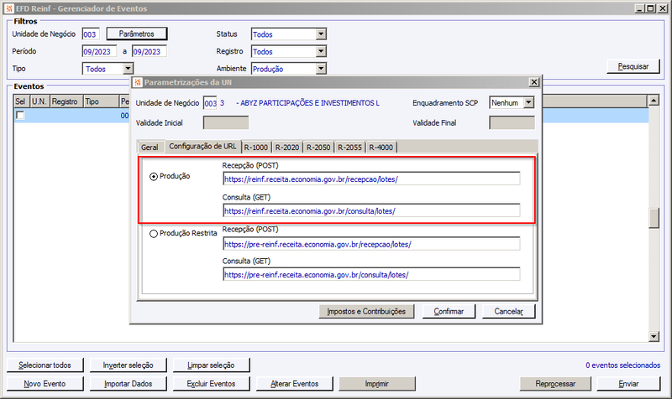This screenshot has width=672, height=399.
Task: Click the U.N. column header
Action: click(x=39, y=101)
